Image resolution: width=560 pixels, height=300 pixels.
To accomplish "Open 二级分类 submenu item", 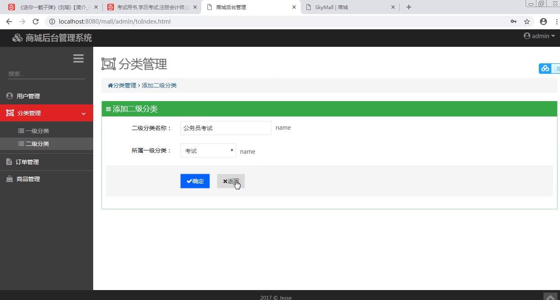I will click(x=46, y=144).
